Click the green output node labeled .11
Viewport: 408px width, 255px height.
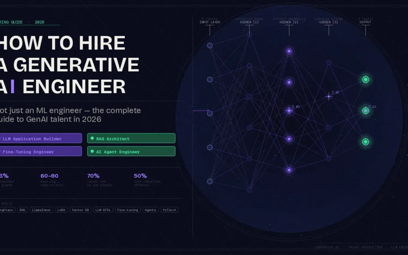point(366,111)
